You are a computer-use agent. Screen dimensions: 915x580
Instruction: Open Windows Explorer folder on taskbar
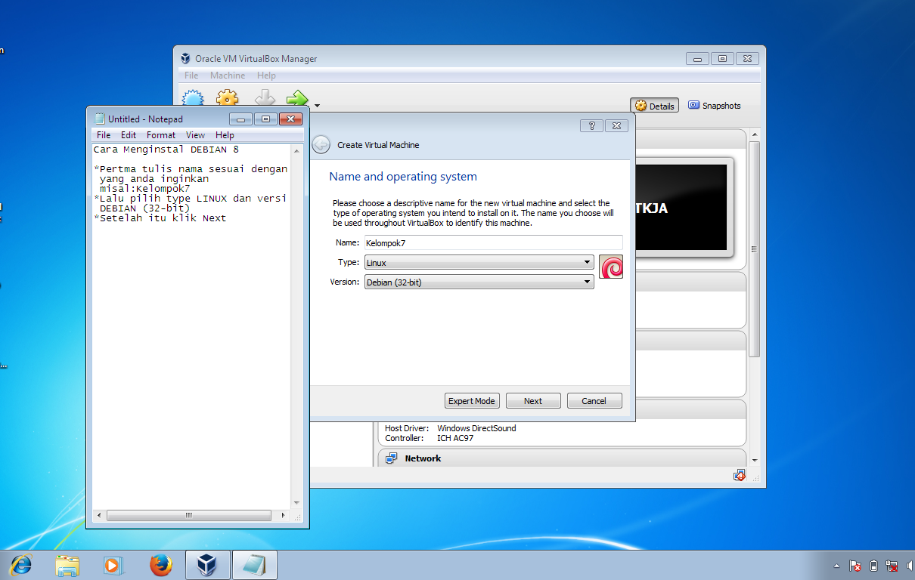point(67,565)
